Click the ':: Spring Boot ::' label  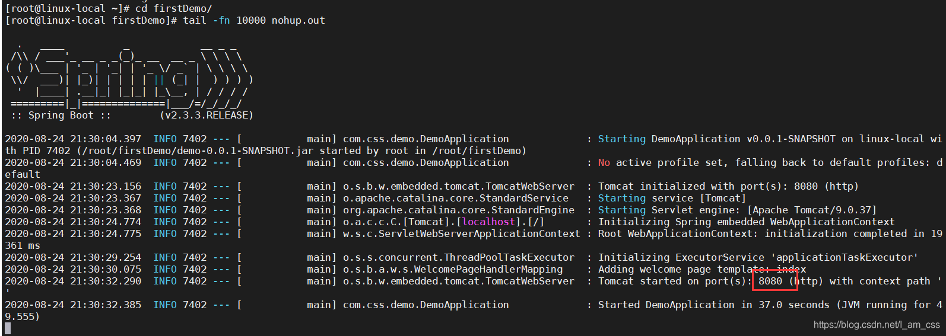point(61,115)
